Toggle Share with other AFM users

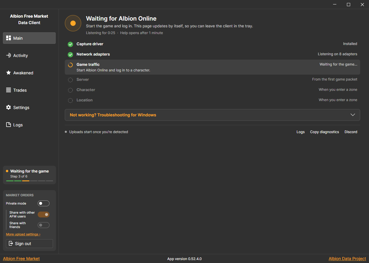click(x=44, y=215)
